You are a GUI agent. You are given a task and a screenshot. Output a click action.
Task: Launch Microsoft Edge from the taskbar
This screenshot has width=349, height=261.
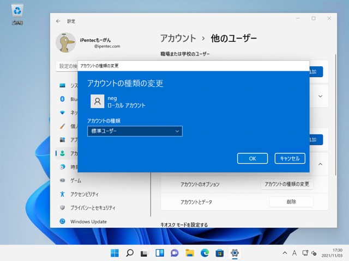pyautogui.click(x=205, y=253)
